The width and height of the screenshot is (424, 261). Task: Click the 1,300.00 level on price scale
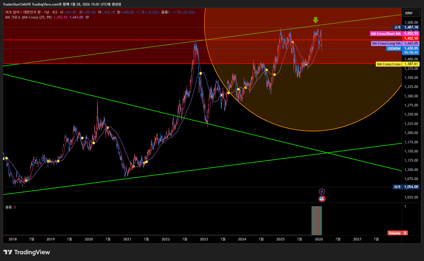(x=411, y=96)
